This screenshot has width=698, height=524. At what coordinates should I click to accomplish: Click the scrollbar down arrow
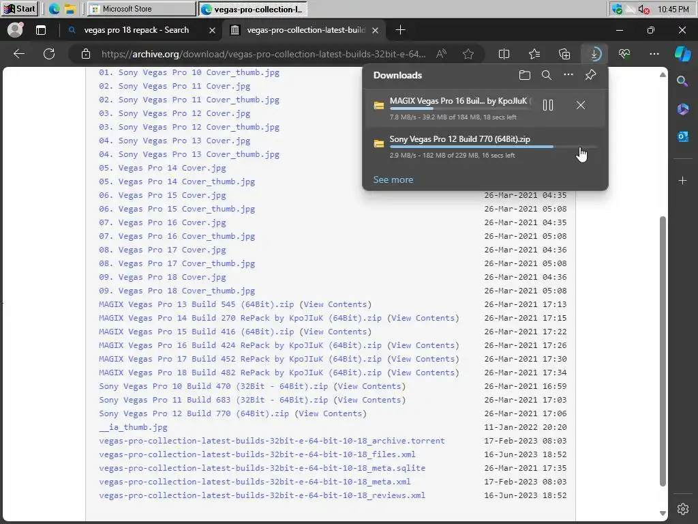click(x=663, y=513)
